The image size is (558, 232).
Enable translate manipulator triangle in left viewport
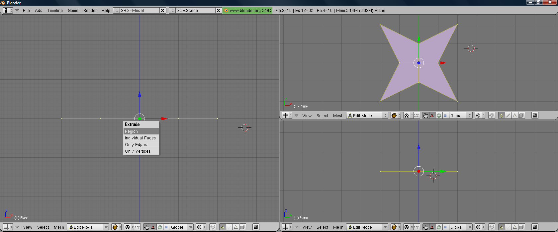(x=153, y=227)
